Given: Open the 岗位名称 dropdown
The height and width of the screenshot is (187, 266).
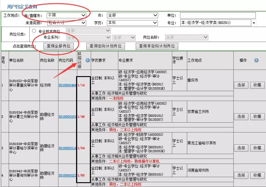Looking at the screenshot, I should pos(187,37).
